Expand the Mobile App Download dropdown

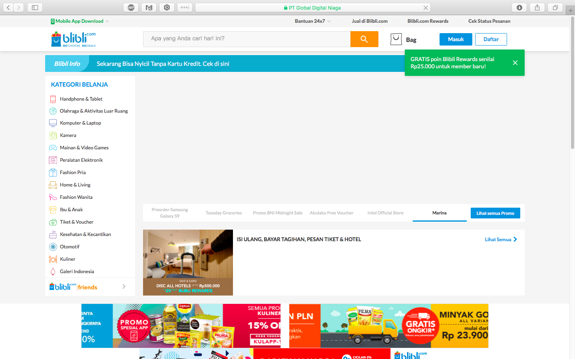107,21
